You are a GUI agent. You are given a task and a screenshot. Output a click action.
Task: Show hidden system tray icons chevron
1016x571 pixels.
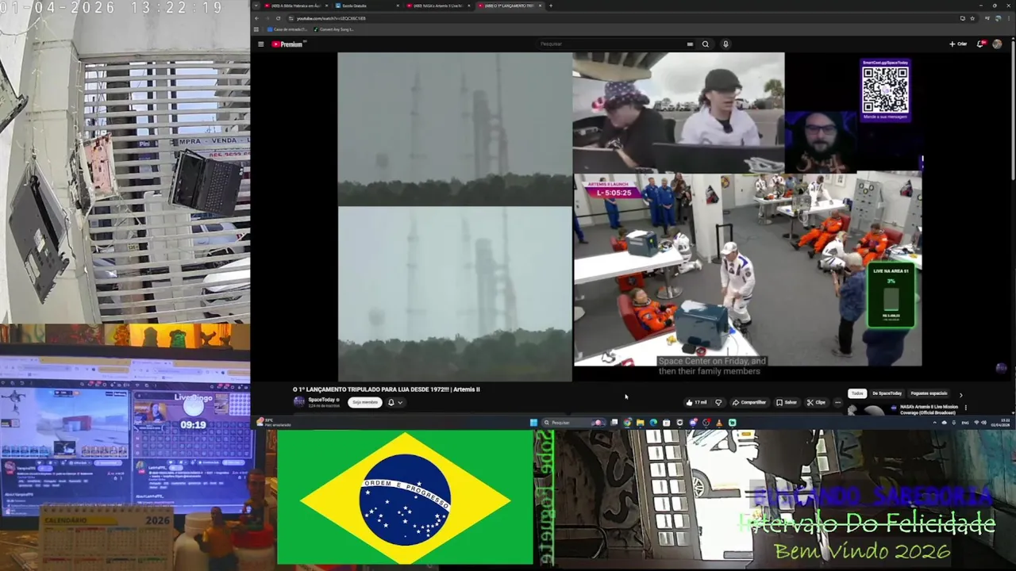click(x=934, y=423)
